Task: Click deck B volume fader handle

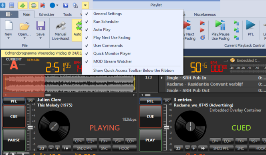Action: coord(167,128)
